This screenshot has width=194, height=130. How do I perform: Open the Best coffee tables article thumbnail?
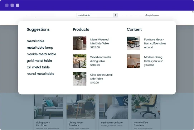134,43
